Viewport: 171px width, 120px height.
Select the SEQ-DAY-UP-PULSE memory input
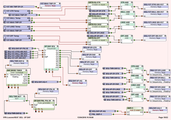(21, 48)
